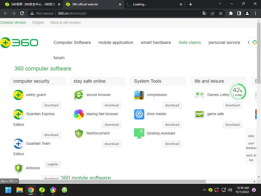Download Games Lobby
The height and width of the screenshot is (196, 261).
(232, 105)
